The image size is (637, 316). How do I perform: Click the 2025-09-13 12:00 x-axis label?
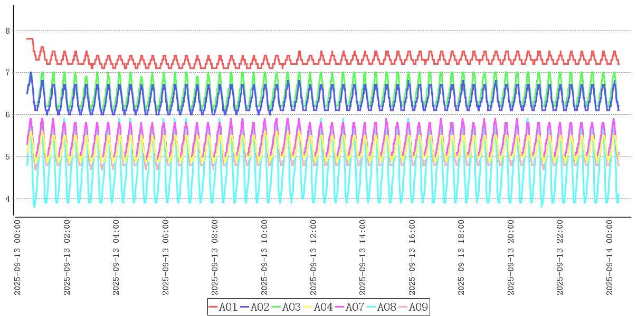(x=313, y=258)
